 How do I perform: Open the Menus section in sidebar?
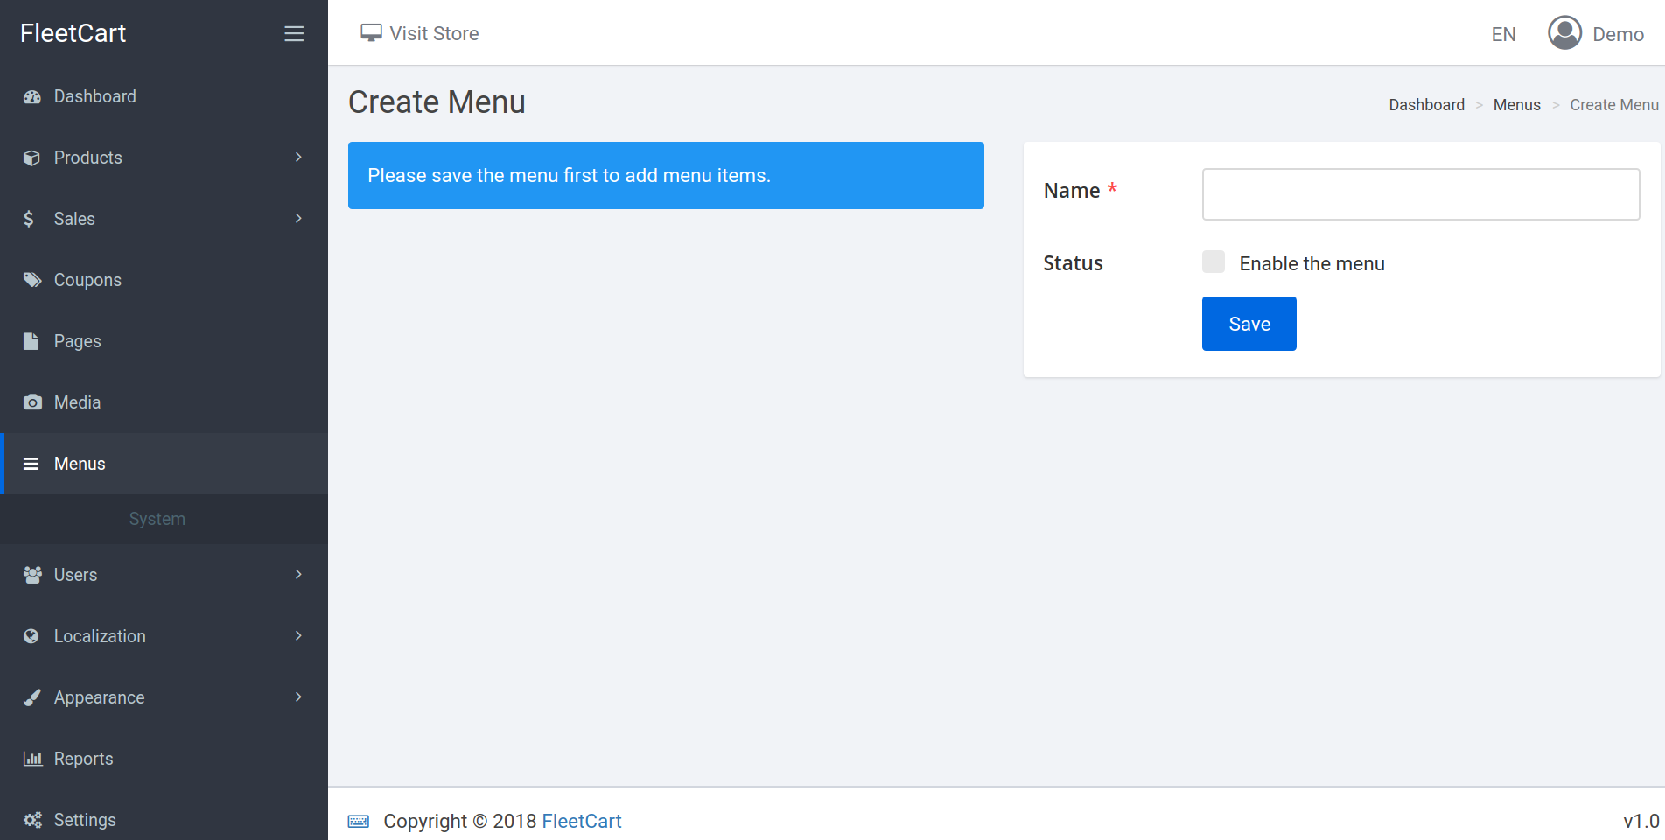click(80, 464)
